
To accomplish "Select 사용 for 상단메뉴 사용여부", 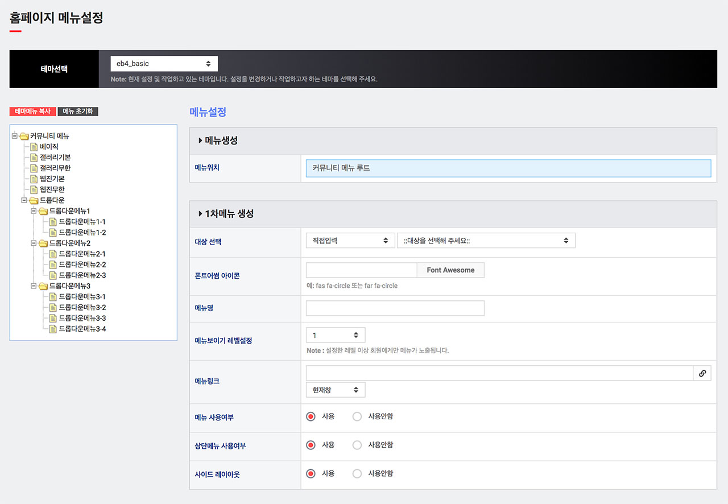I will point(311,445).
